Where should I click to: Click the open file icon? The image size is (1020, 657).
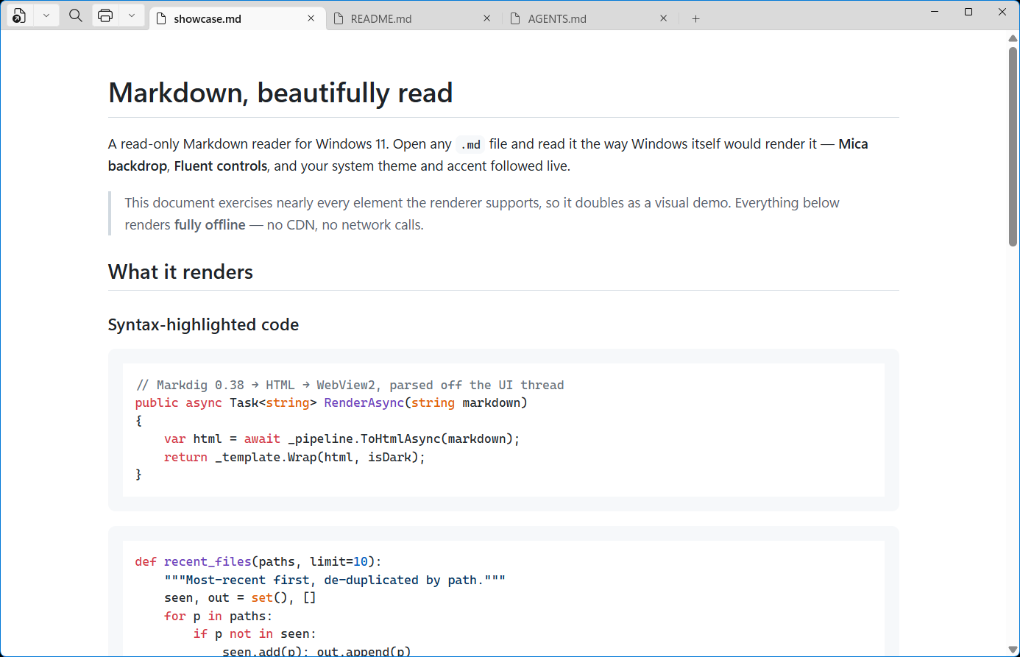20,15
